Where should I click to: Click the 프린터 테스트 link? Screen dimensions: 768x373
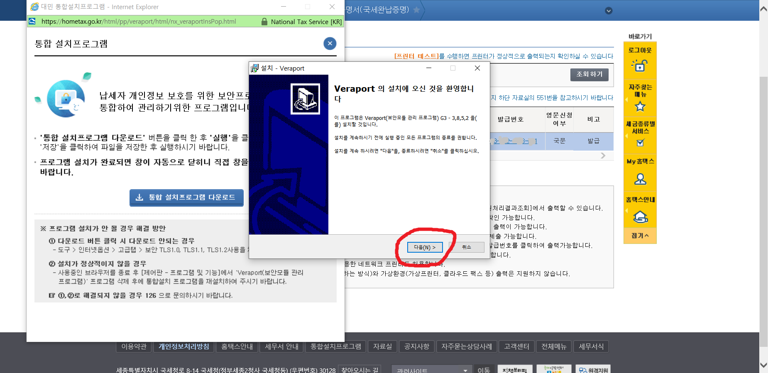click(x=416, y=56)
